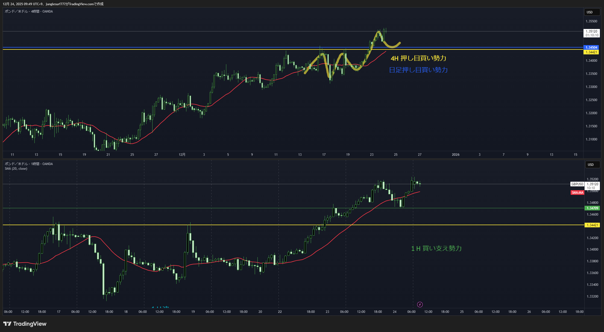Image resolution: width=604 pixels, height=332 pixels.
Task: Select the yellow 4H 押し目買い勢力 text annotation
Action: click(418, 58)
